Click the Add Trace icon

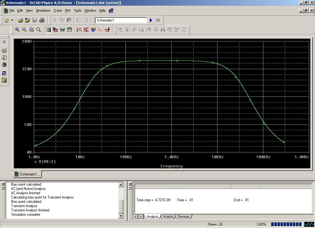click(x=79, y=30)
